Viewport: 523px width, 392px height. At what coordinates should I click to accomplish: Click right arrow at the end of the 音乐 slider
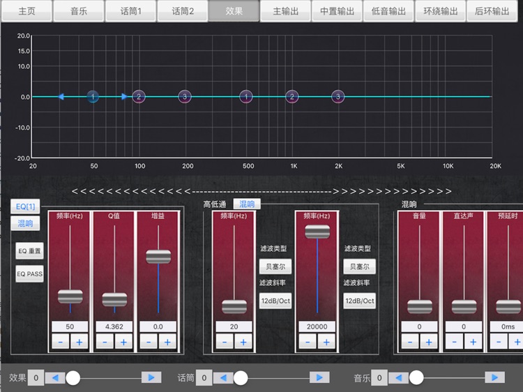(494, 377)
